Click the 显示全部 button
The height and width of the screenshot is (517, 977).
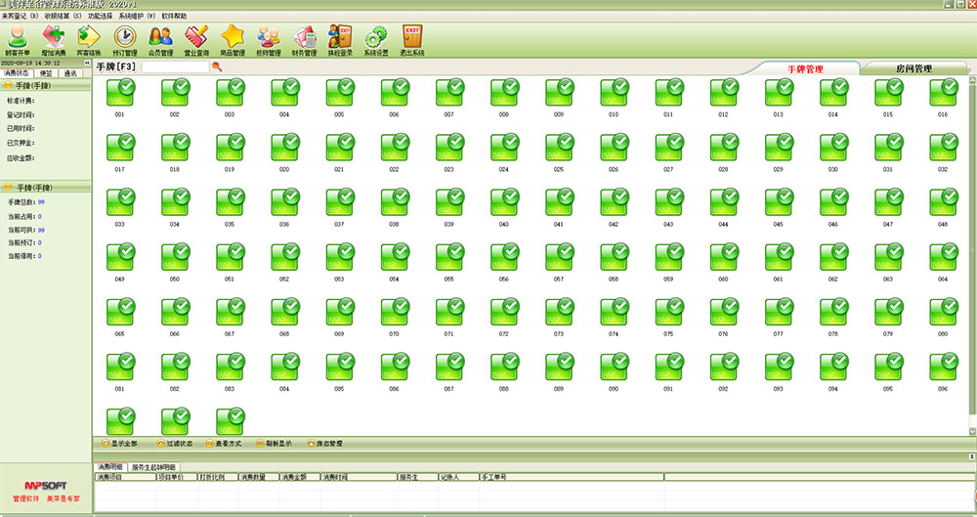(119, 444)
